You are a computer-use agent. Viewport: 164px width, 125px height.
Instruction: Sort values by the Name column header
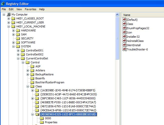click(142, 15)
